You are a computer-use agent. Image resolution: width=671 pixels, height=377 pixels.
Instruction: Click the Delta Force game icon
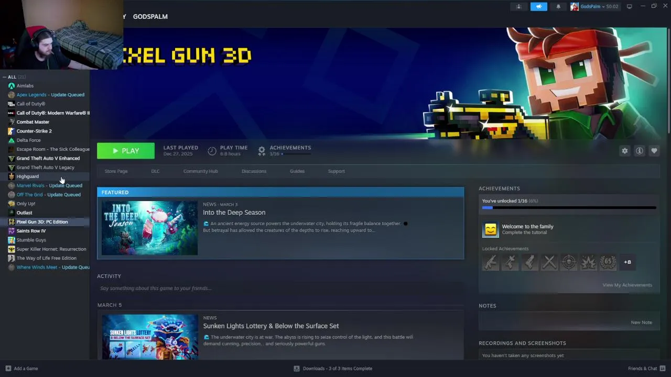pyautogui.click(x=12, y=140)
